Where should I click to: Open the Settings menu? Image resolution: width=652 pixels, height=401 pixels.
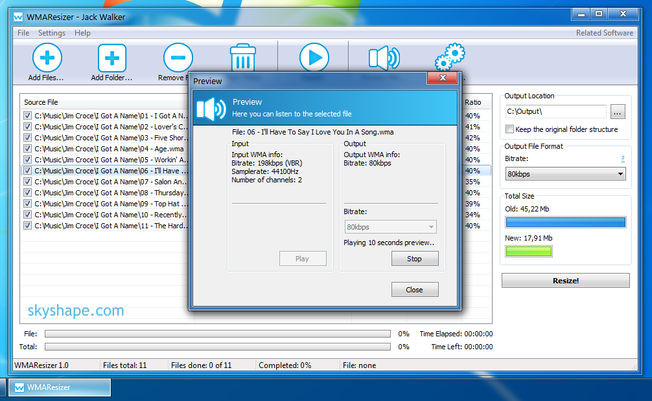click(52, 33)
